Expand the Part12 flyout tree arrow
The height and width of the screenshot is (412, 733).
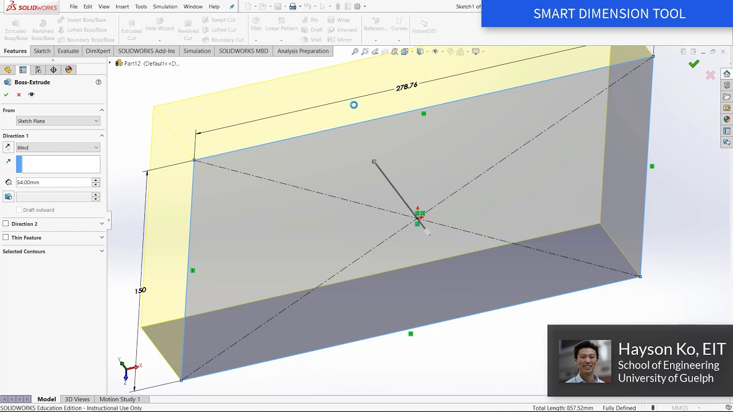coord(111,63)
